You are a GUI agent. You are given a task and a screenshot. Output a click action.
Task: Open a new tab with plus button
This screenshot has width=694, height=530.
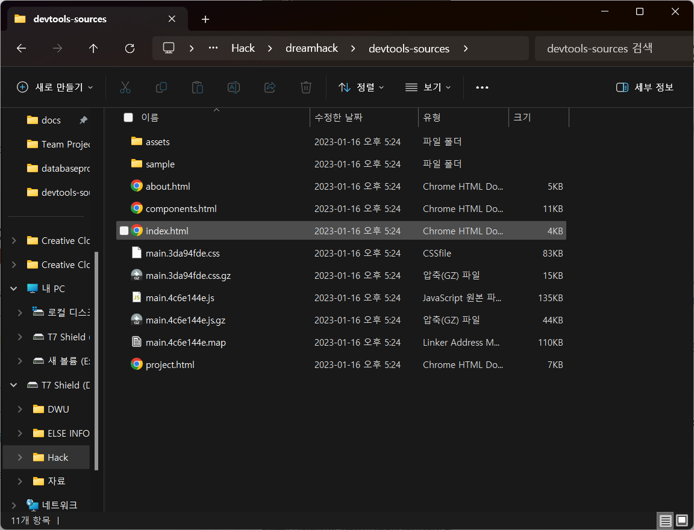click(205, 19)
